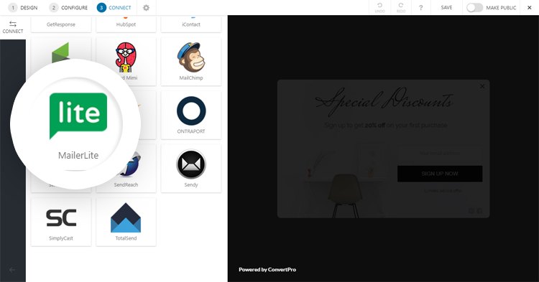The height and width of the screenshot is (282, 539).
Task: Switch to the Connect step
Action: click(x=114, y=8)
